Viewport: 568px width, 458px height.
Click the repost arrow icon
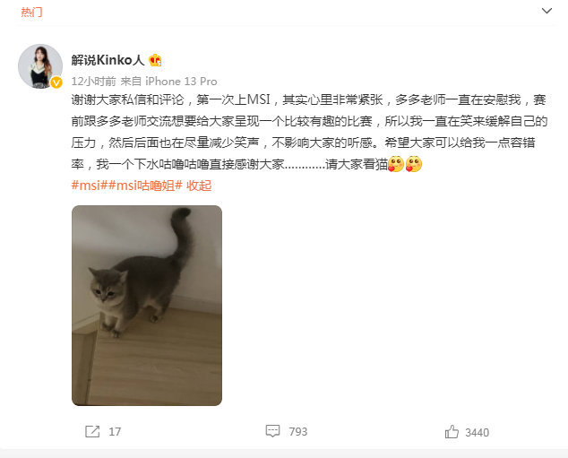tap(92, 431)
